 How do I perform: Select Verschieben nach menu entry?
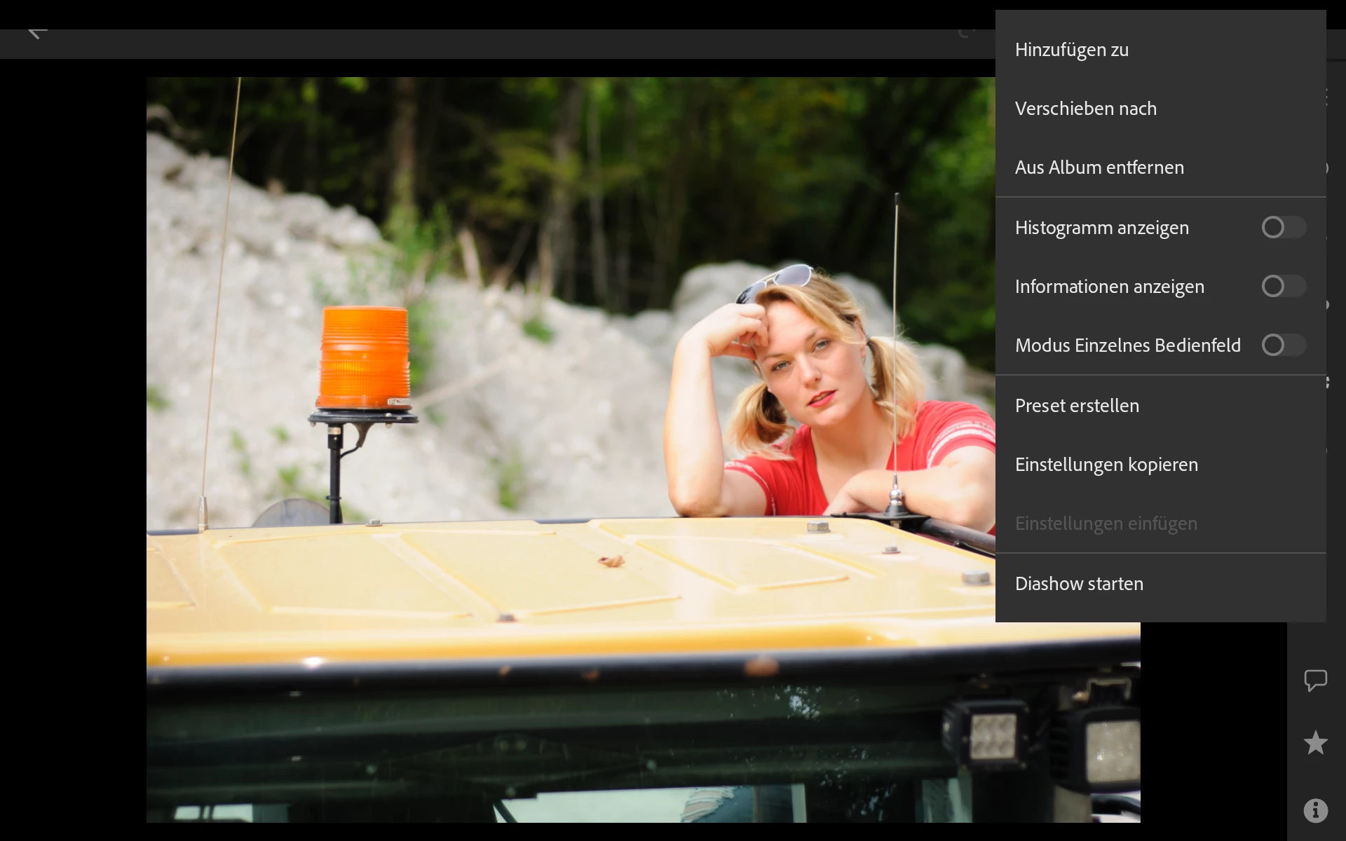[1085, 109]
